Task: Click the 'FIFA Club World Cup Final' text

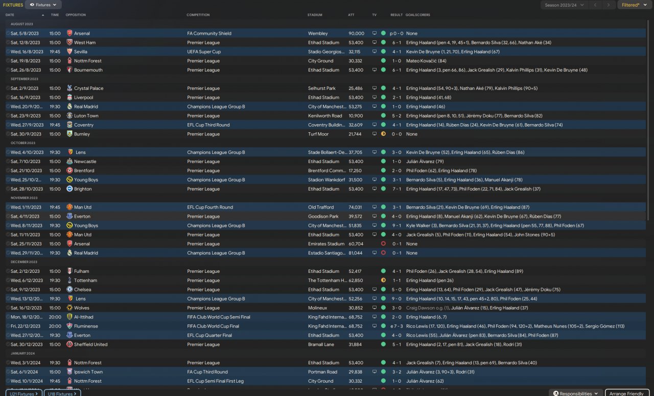Action: tap(213, 326)
